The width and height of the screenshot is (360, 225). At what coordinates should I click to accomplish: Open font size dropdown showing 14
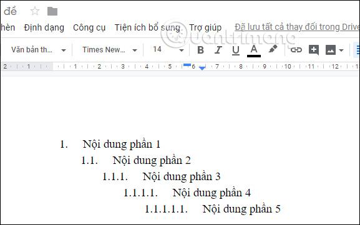point(168,49)
